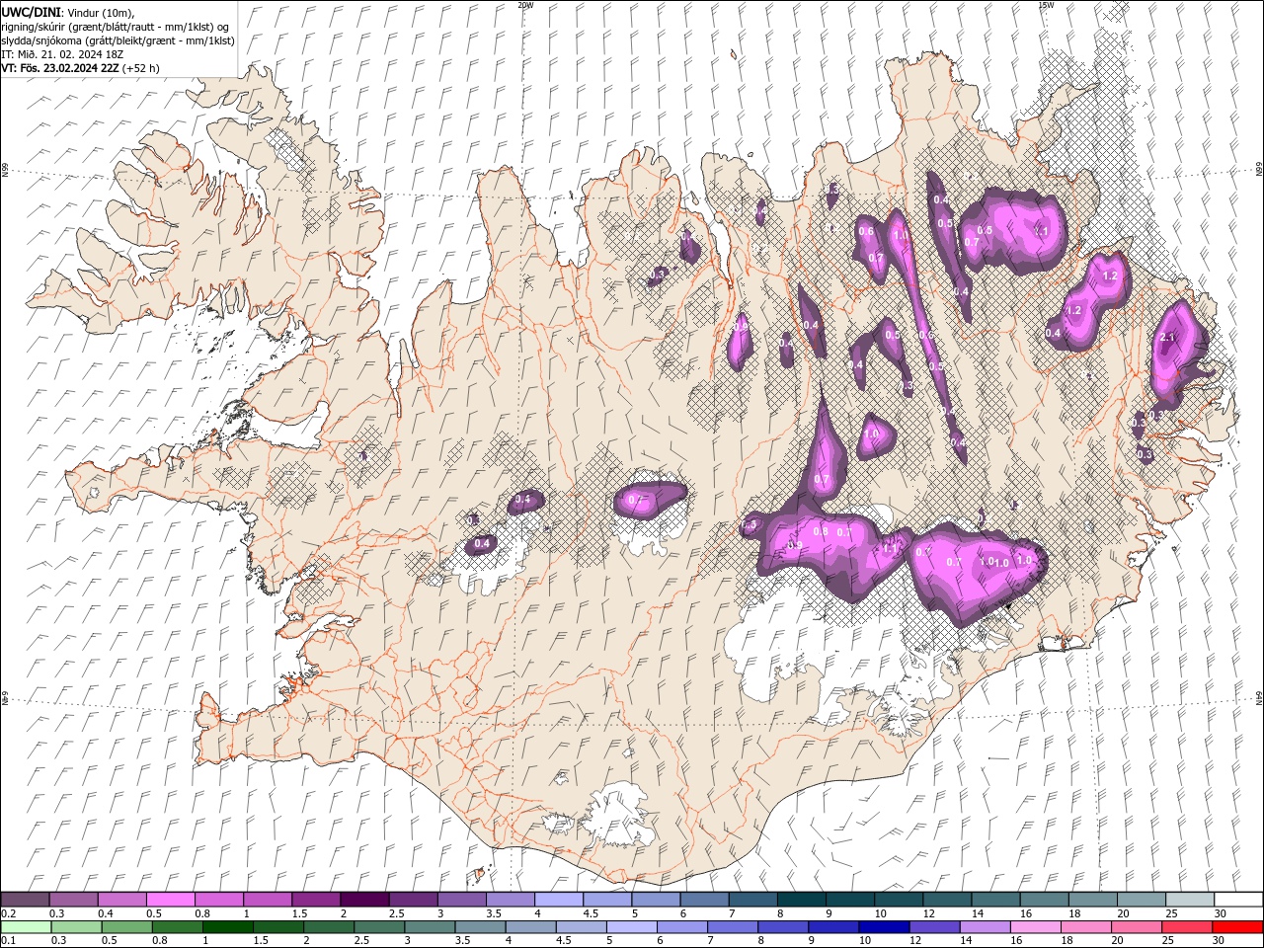1264x948 pixels.
Task: Pick the white 30 snow legend swatch
Action: pos(1238,900)
